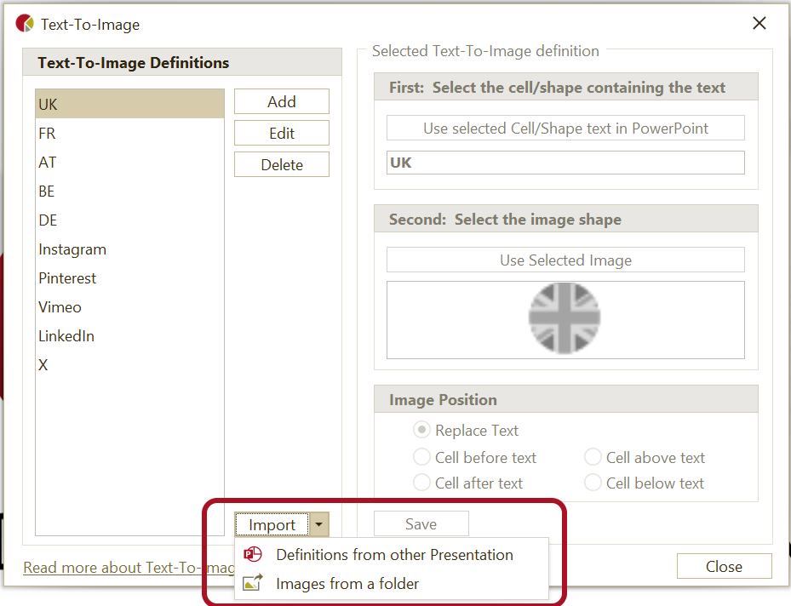Click the Text-To-Image app logo in title bar
The height and width of the screenshot is (606, 791).
tap(26, 24)
